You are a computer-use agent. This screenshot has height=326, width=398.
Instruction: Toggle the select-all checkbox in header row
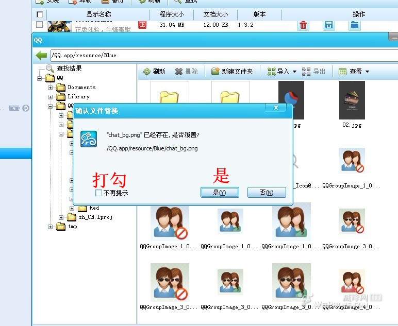40,14
